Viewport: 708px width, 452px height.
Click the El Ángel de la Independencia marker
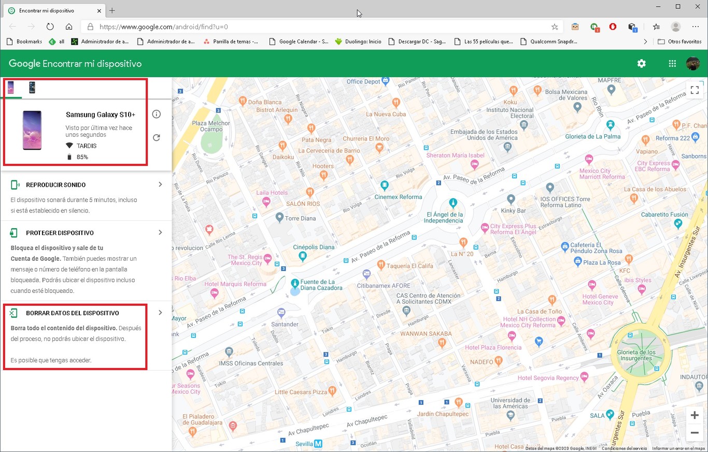click(x=453, y=202)
